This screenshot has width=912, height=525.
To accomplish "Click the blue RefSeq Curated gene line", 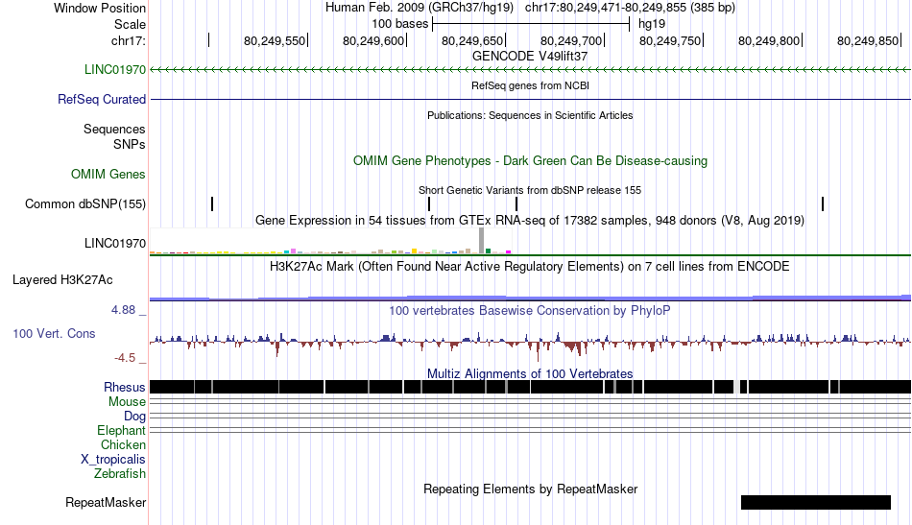I will point(530,100).
